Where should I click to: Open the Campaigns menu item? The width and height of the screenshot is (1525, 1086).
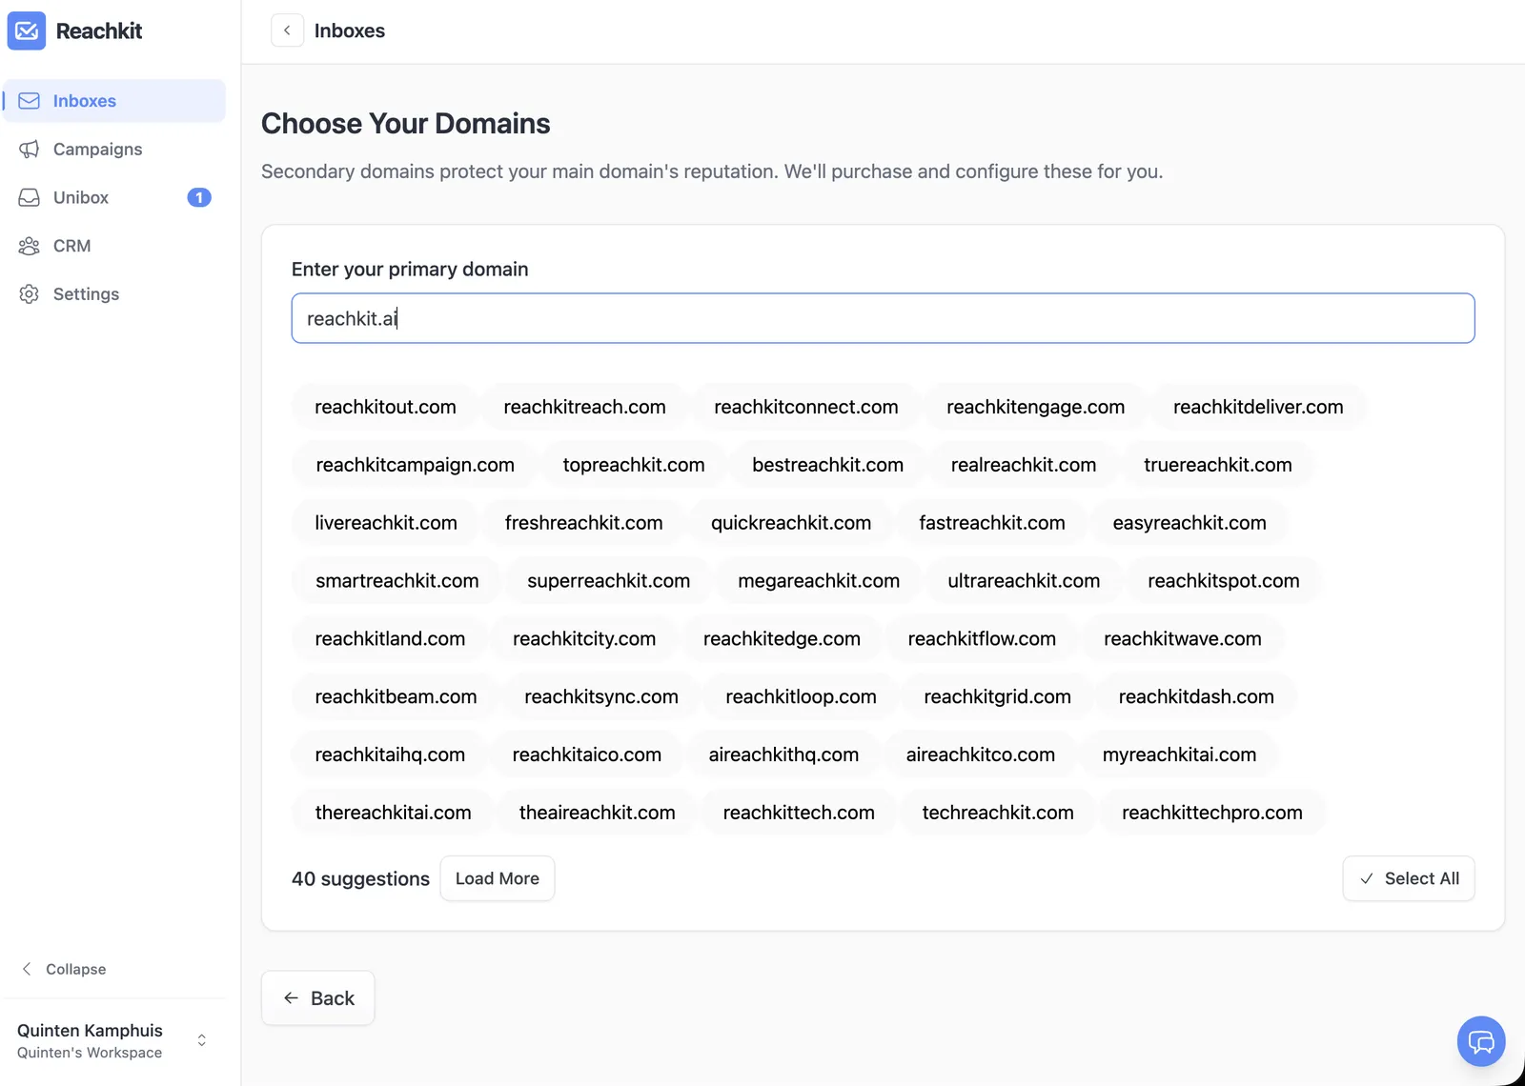tap(114, 150)
